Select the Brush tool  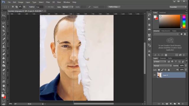pyautogui.click(x=4, y=43)
